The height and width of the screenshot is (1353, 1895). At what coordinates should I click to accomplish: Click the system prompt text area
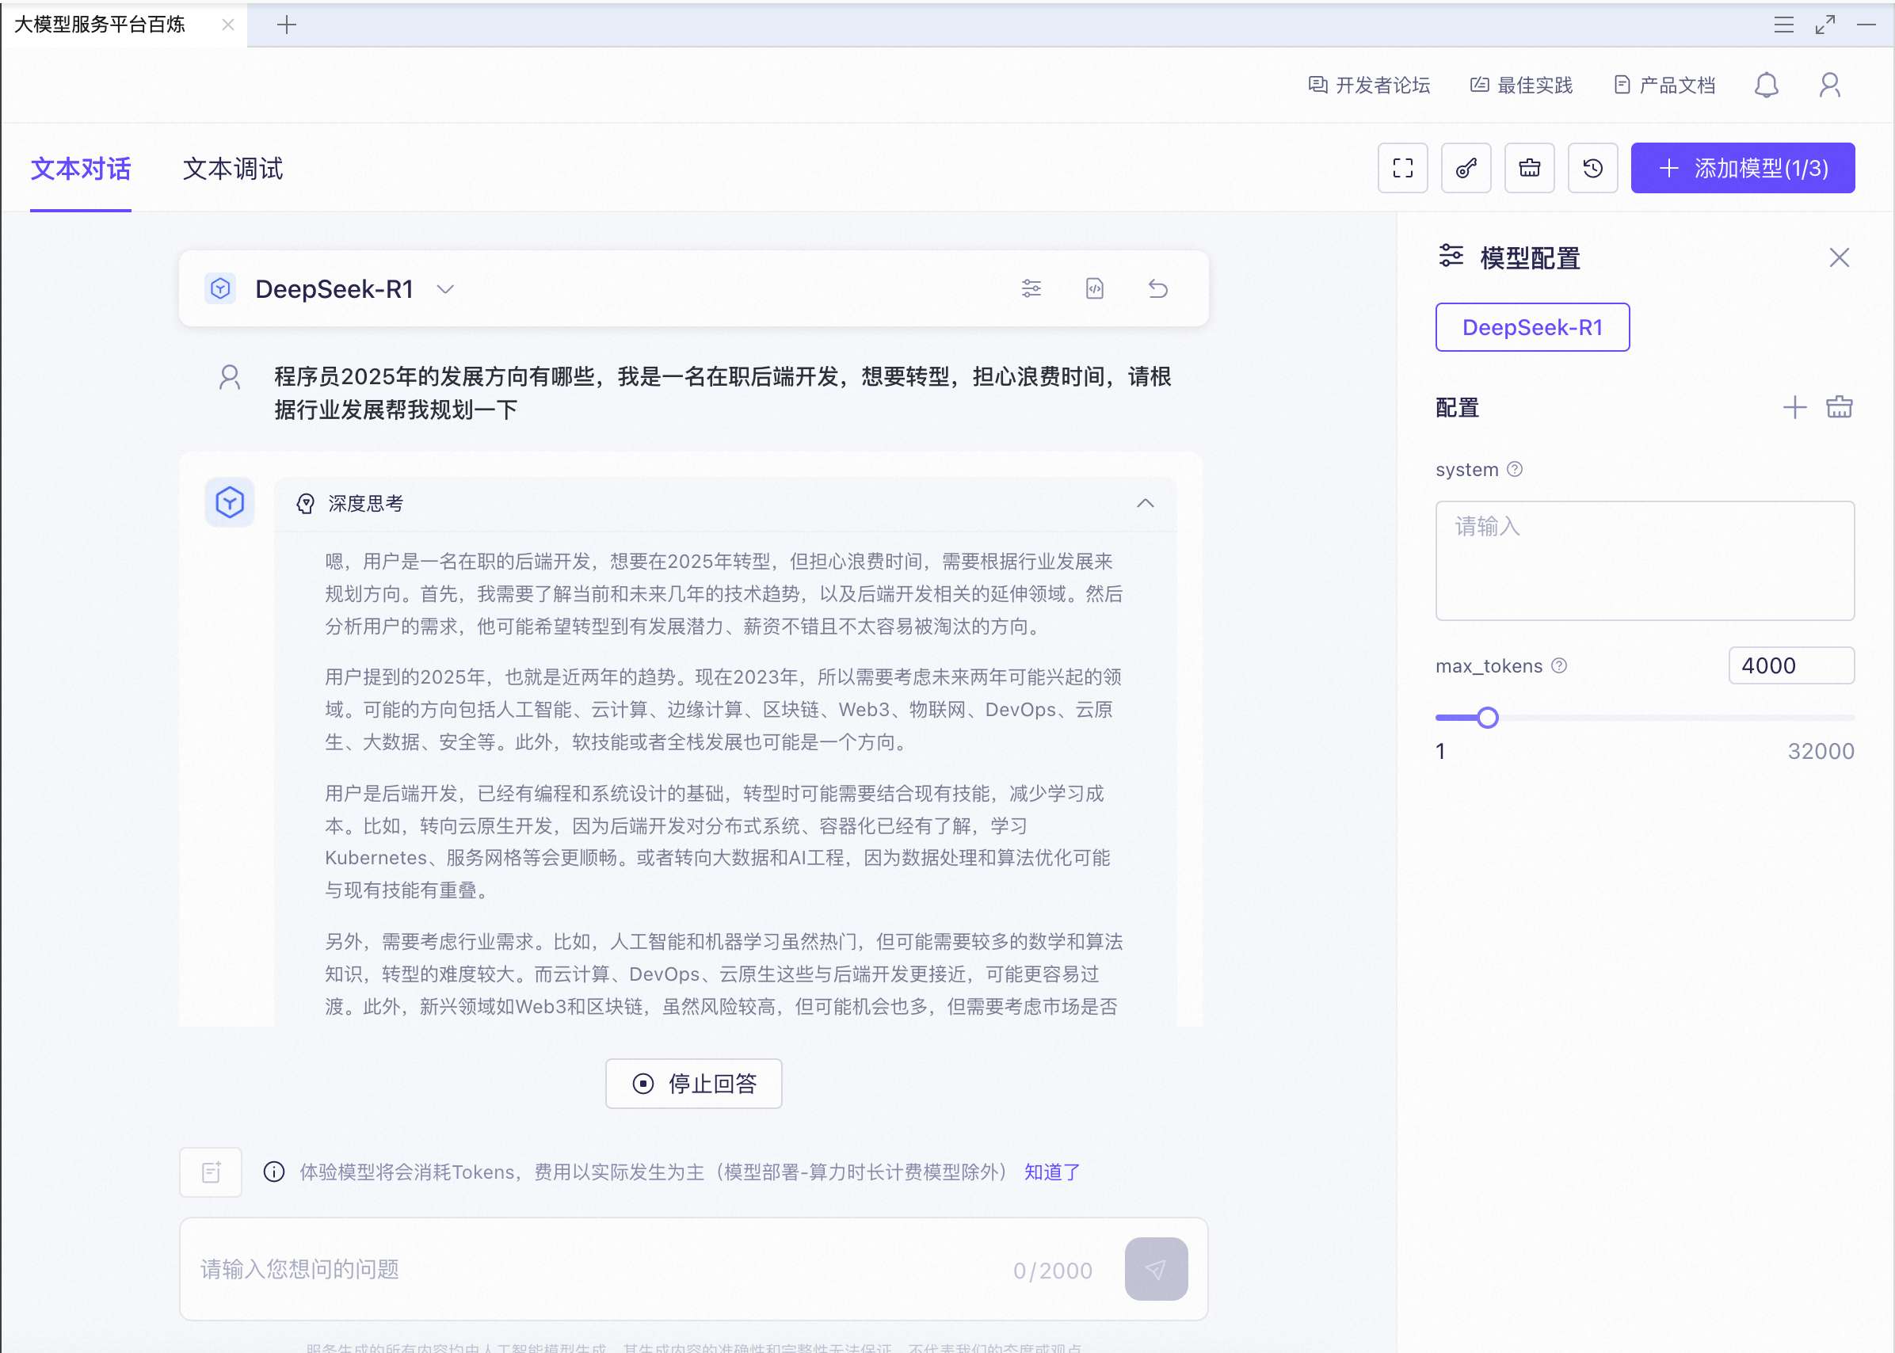tap(1645, 560)
